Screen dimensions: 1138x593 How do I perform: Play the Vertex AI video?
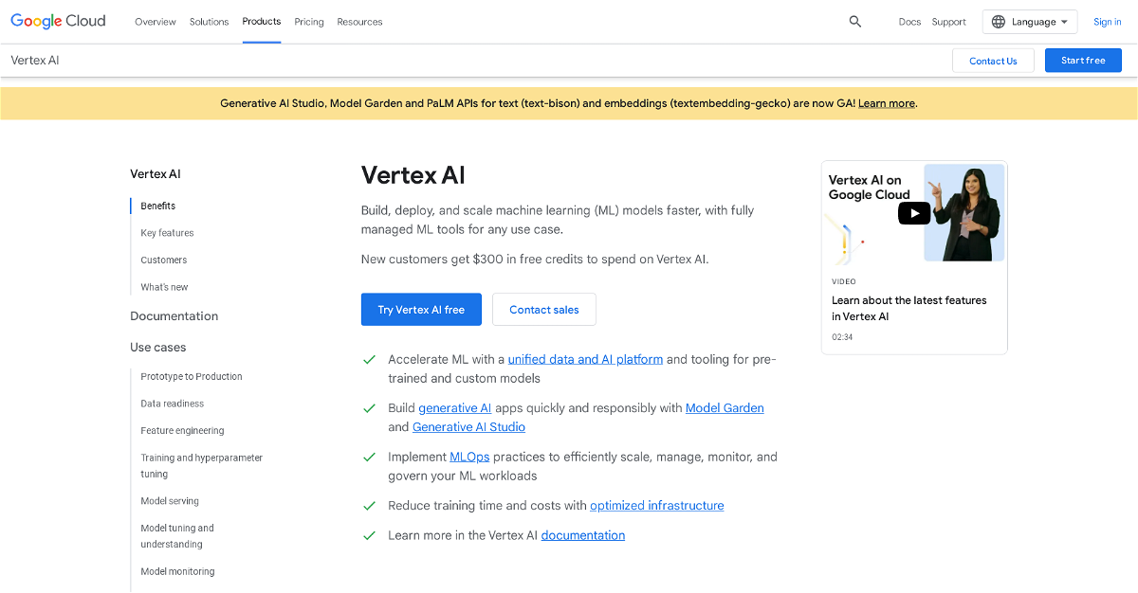(913, 213)
